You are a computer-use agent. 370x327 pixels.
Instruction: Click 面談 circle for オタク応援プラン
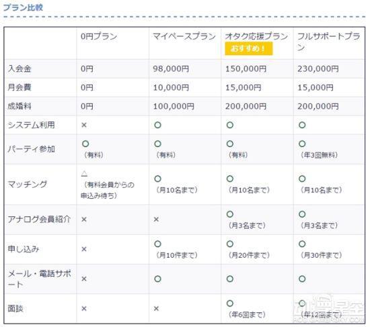(x=230, y=303)
